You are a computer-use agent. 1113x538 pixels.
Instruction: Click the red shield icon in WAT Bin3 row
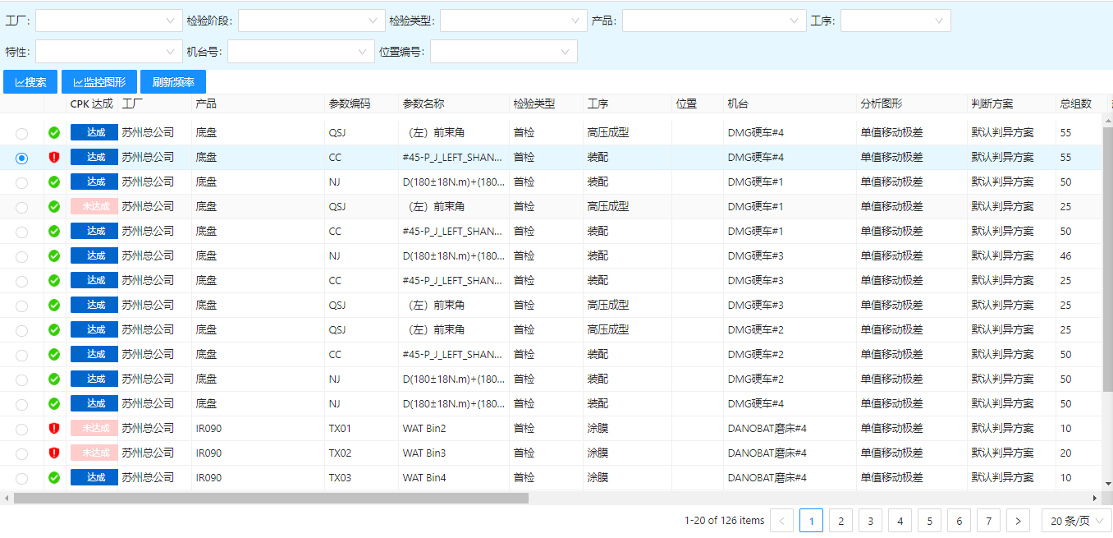click(54, 453)
